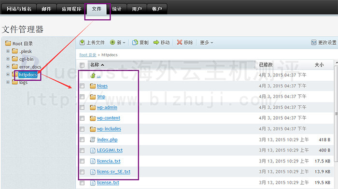
Task: Open the wp-admin folder link
Action: tap(107, 107)
